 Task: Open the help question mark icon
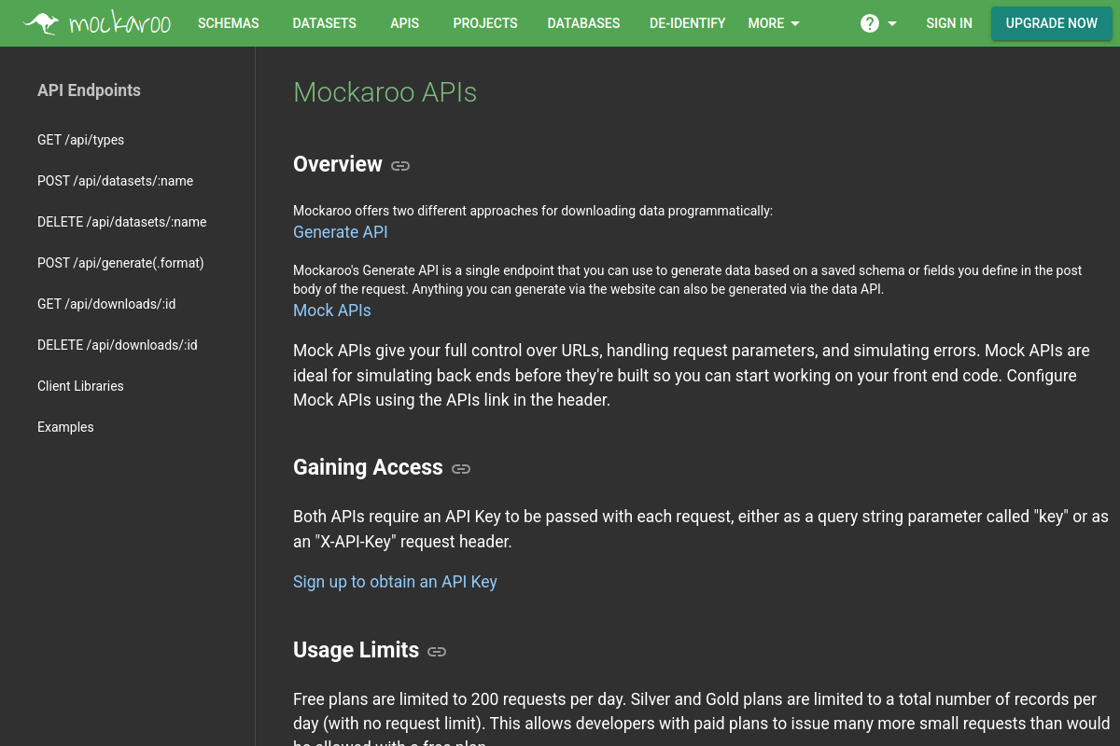click(x=870, y=23)
